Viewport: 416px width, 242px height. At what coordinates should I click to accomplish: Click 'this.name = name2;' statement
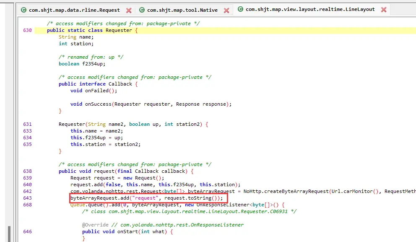[96, 131]
